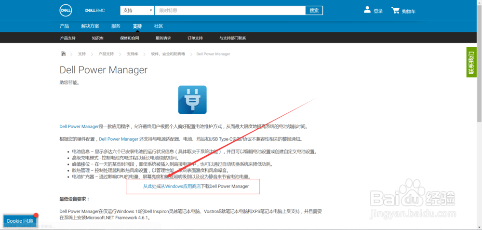Click the green 联系我们 side tab
This screenshot has width=482, height=230.
[x=471, y=62]
